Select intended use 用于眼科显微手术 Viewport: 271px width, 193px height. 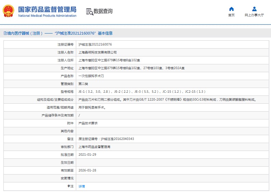tap(92, 107)
